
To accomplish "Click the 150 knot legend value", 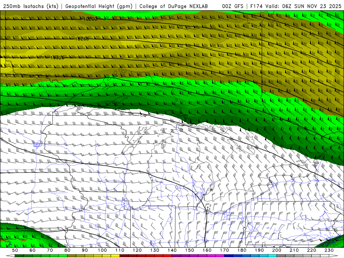I will [190, 250].
